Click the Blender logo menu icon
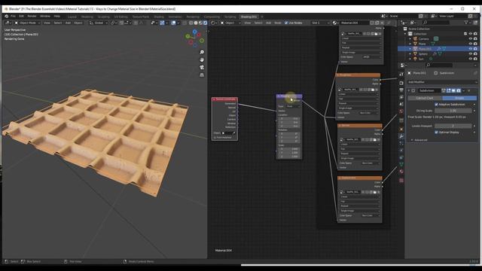Image resolution: width=482 pixels, height=271 pixels. pos(6,17)
